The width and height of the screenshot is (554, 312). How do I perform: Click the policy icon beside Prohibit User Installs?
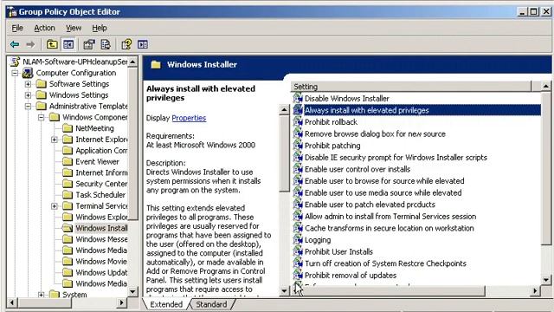(x=298, y=251)
